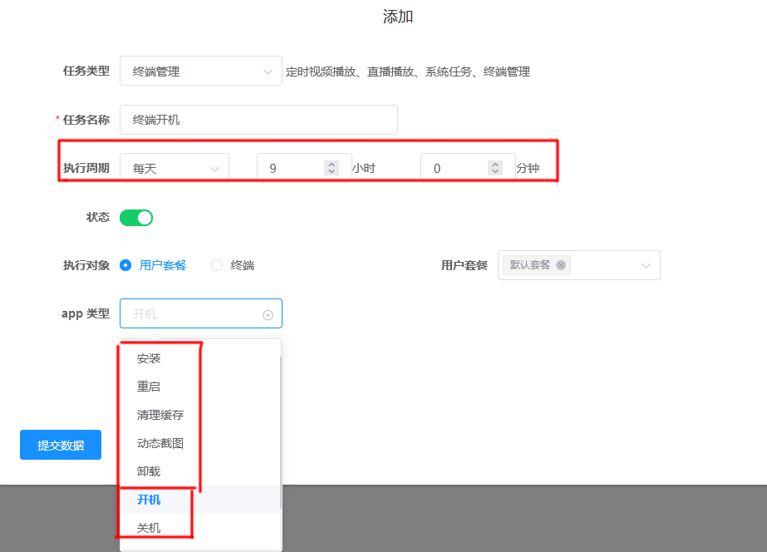Viewport: 767px width, 552px height.
Task: Pick 卸载 in the app type list
Action: pos(150,471)
